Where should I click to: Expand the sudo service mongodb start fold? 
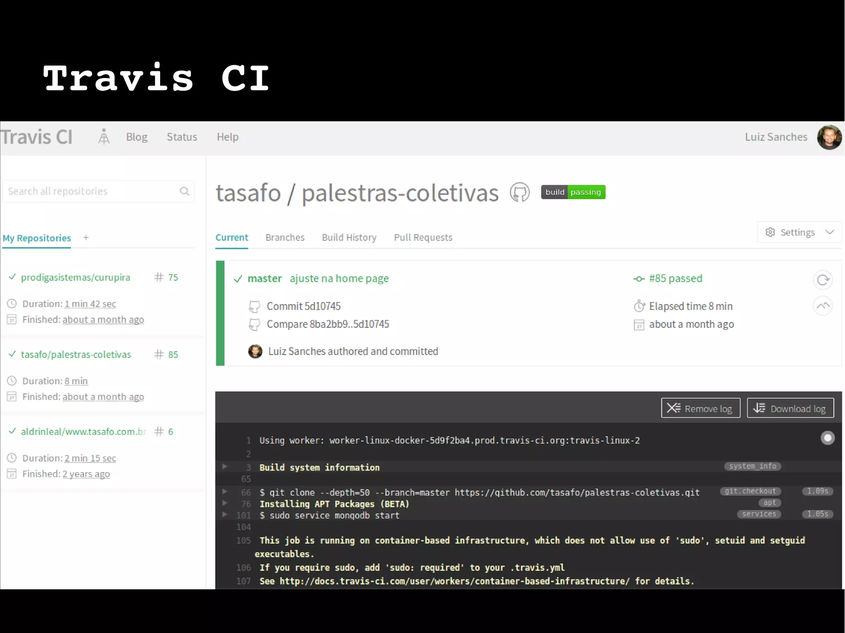point(225,514)
